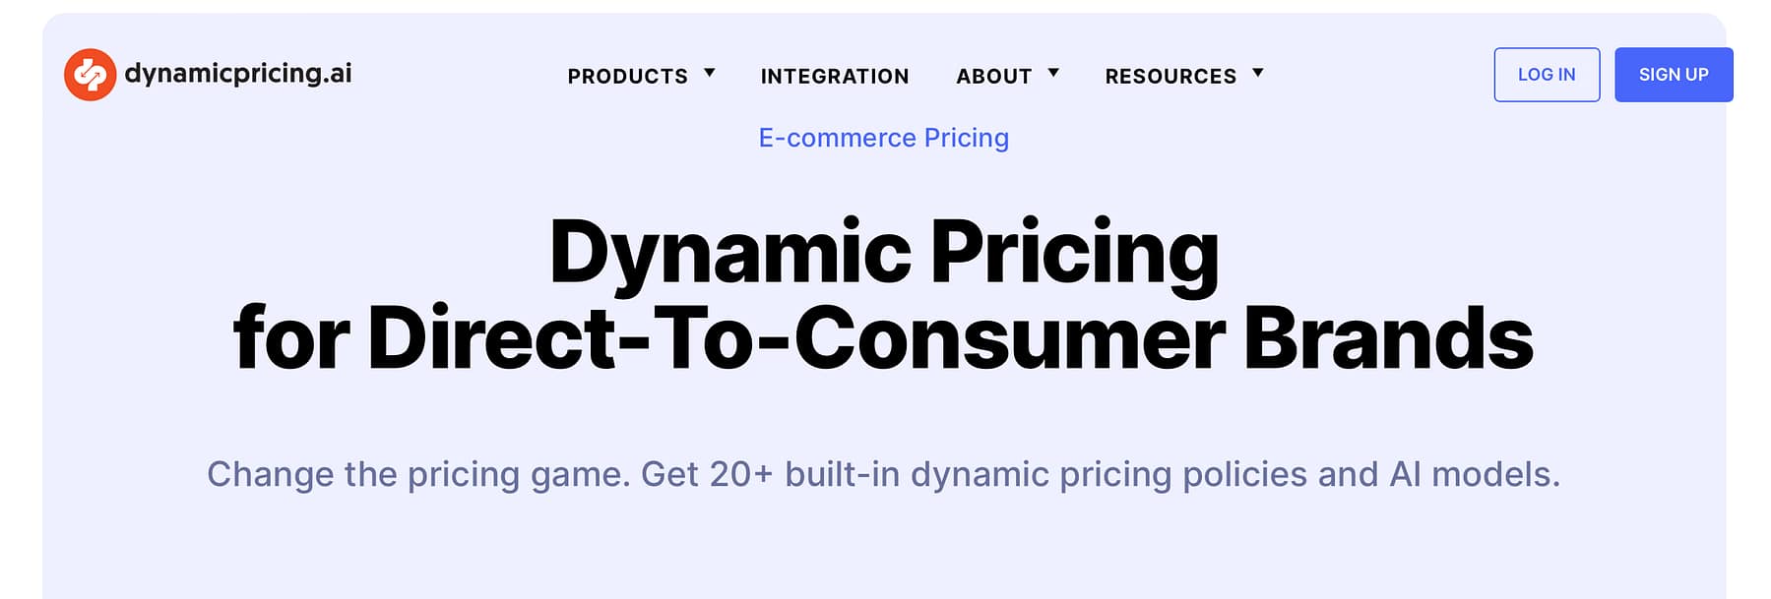Sign up for a new account

[1673, 74]
